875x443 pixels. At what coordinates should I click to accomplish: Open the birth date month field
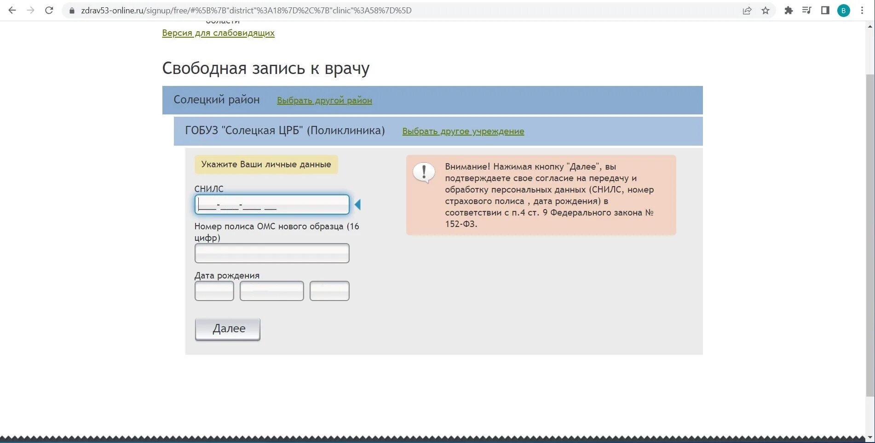coord(272,291)
